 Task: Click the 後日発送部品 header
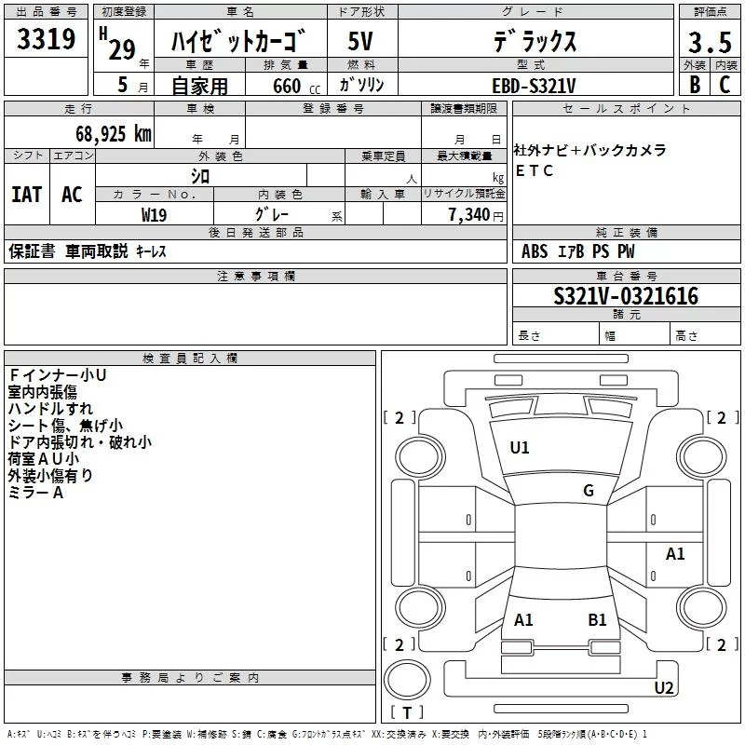click(256, 232)
